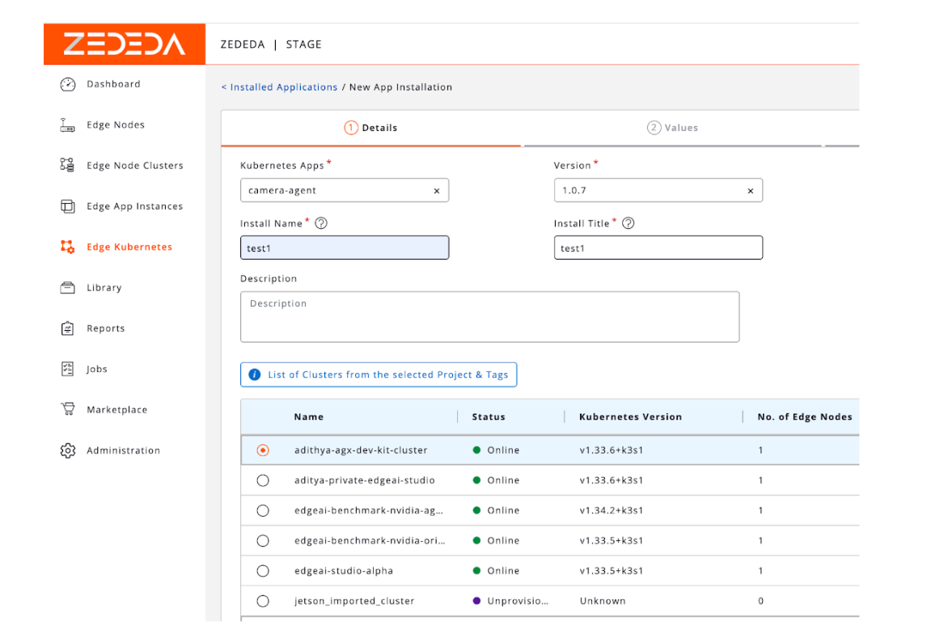Select jetson_imported_cluster radio button
The width and height of the screenshot is (944, 634).
pyautogui.click(x=263, y=601)
